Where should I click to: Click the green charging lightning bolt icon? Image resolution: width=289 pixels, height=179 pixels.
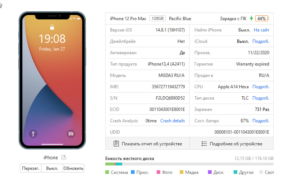251,18
